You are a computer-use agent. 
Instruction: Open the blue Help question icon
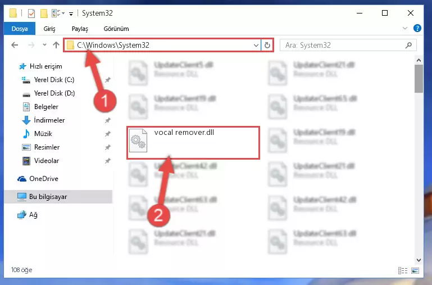click(x=417, y=28)
